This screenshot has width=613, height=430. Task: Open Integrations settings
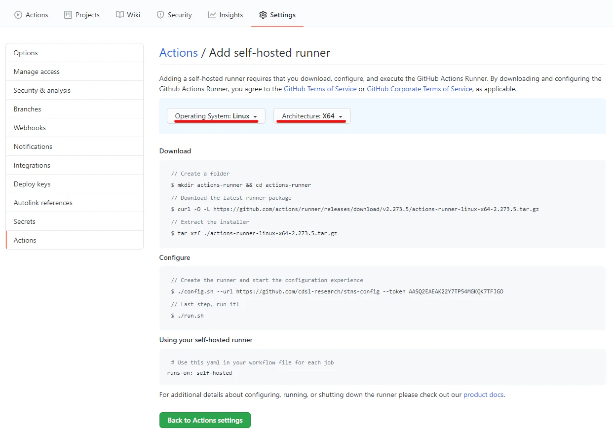click(75, 165)
